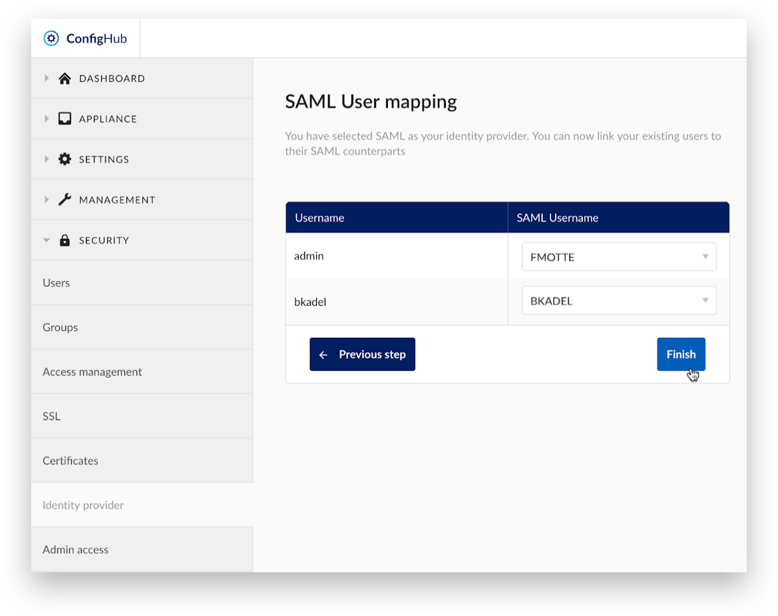Click the Previous step button
778x616 pixels.
(x=362, y=354)
